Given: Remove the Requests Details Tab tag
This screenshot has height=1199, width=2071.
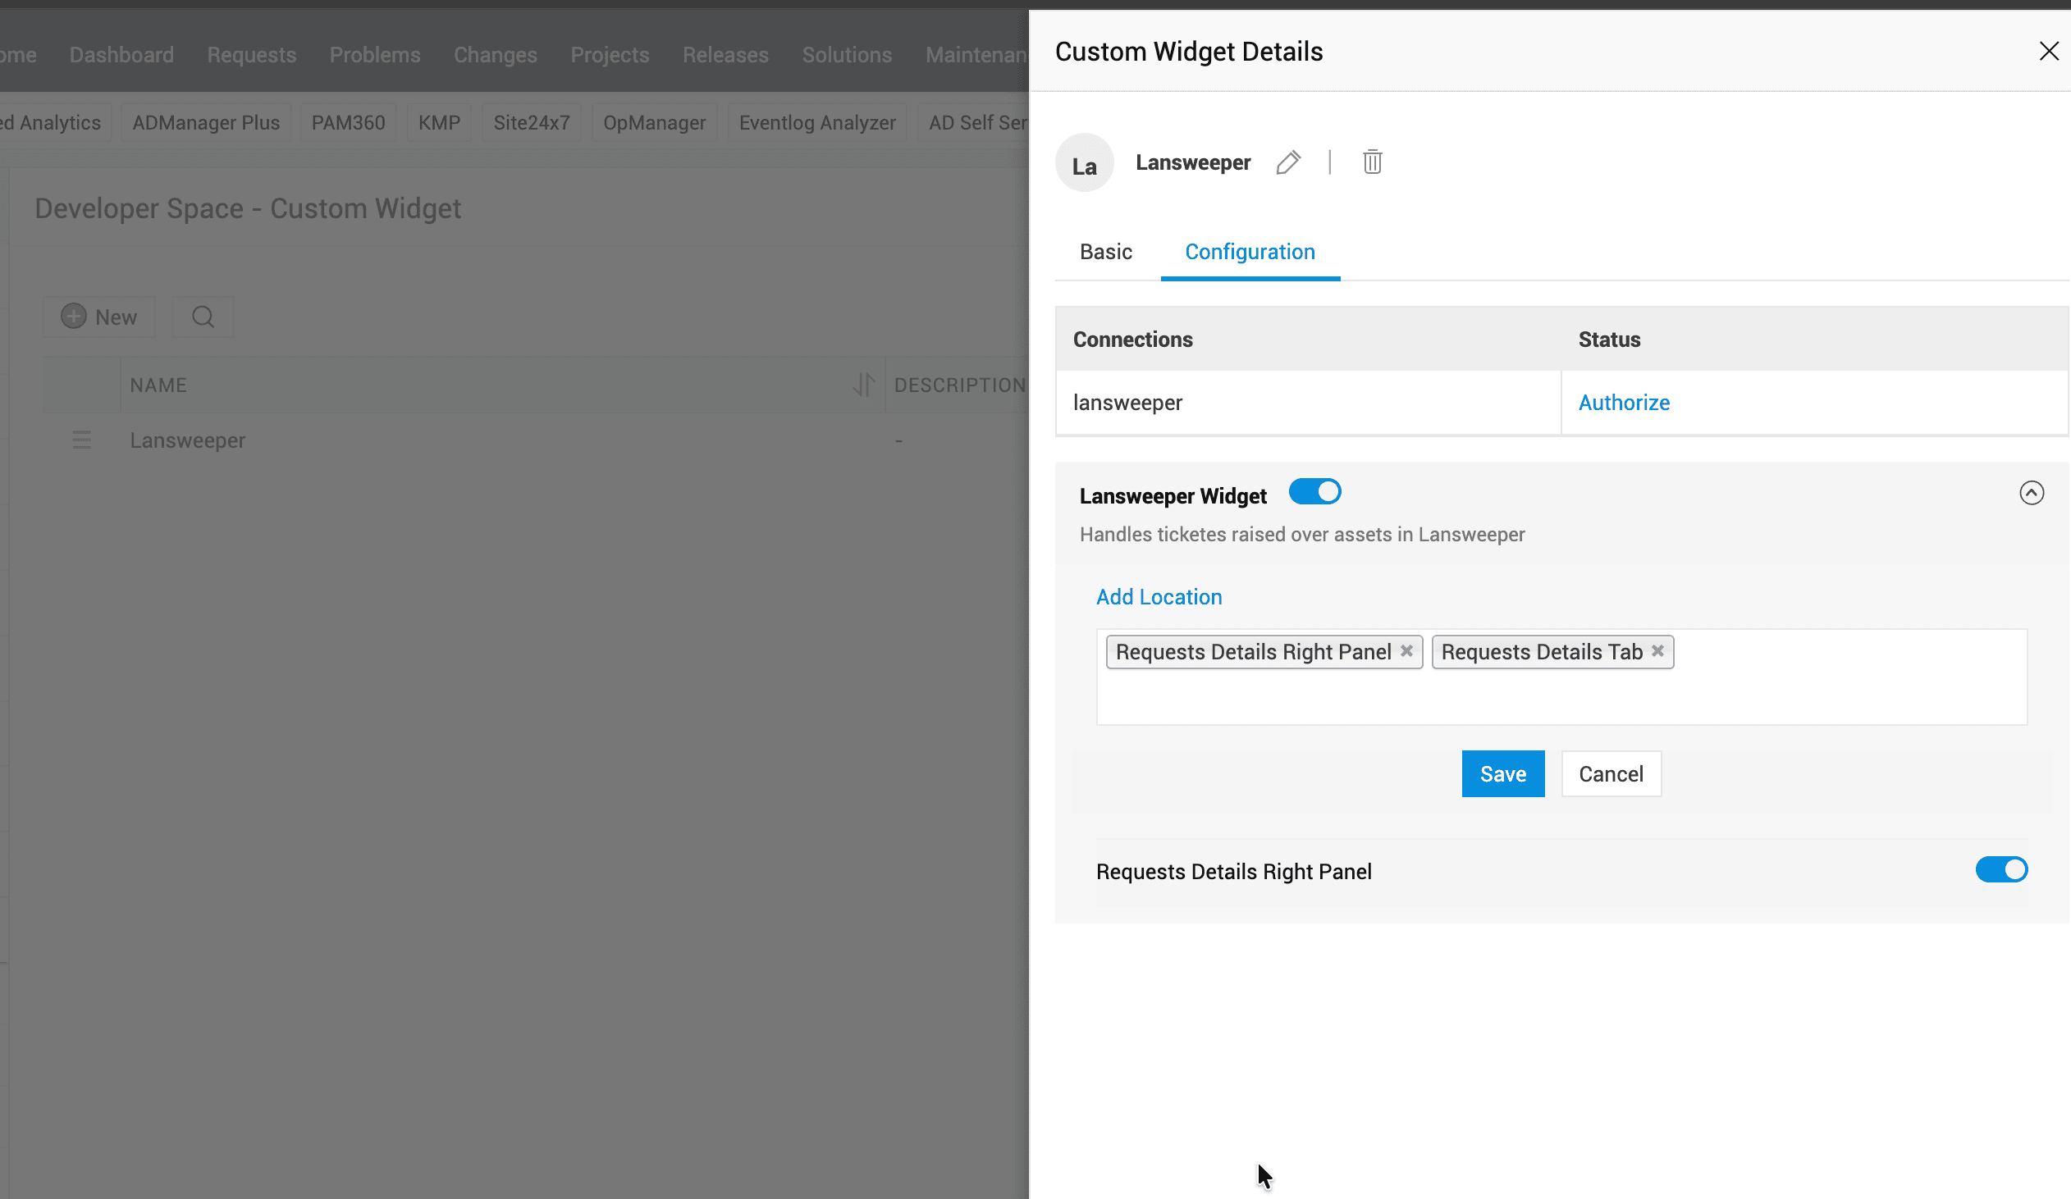Looking at the screenshot, I should [x=1657, y=651].
